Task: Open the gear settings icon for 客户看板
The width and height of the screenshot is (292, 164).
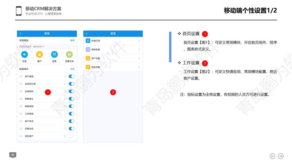Action: [65, 77]
